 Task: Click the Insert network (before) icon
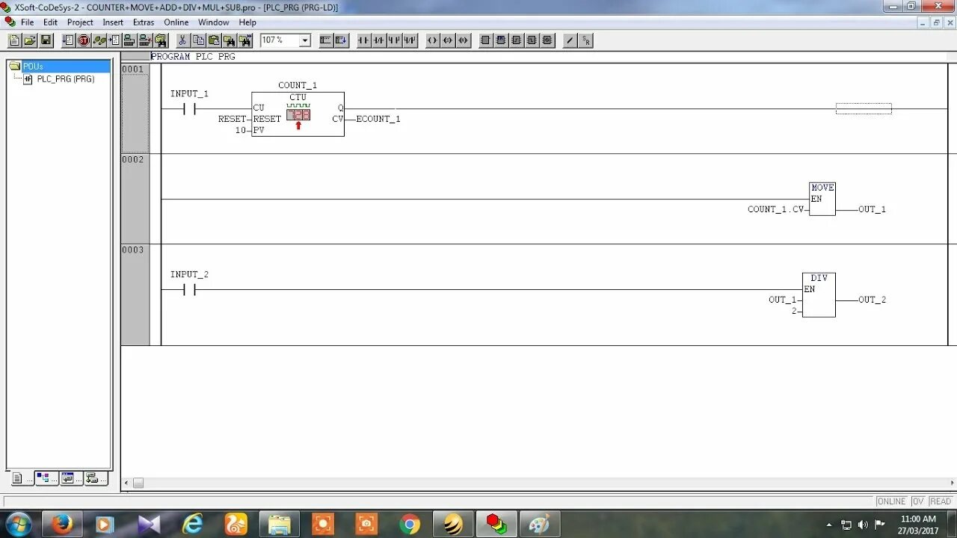tap(326, 40)
